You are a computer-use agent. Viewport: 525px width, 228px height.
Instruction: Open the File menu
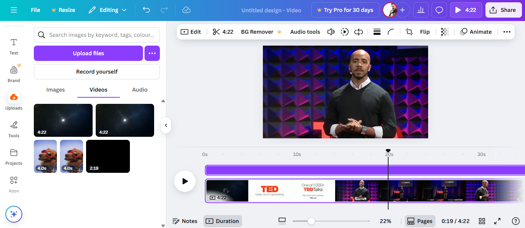point(35,10)
